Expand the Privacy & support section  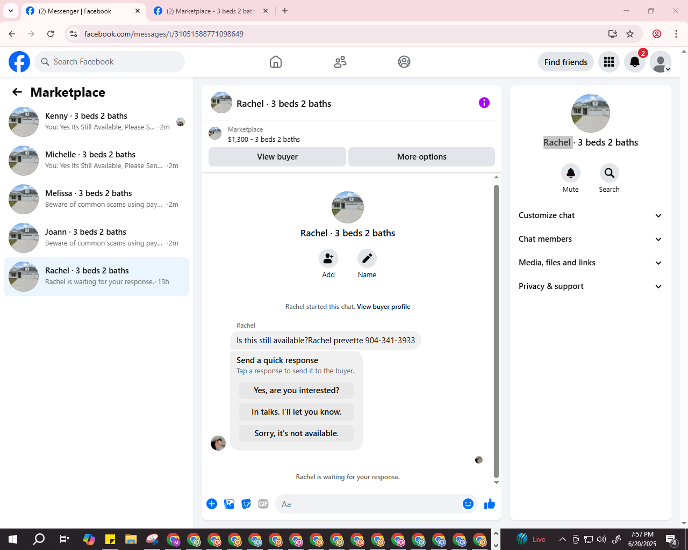tap(590, 286)
